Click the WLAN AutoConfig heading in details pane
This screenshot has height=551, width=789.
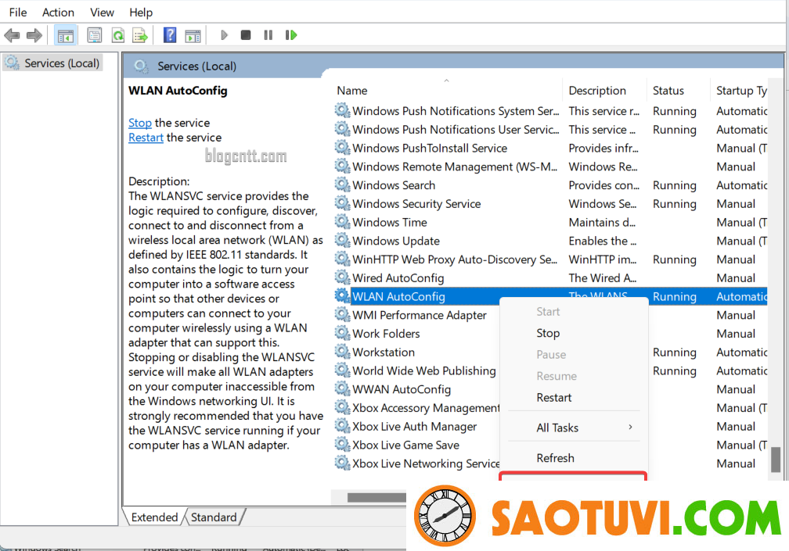pyautogui.click(x=178, y=91)
